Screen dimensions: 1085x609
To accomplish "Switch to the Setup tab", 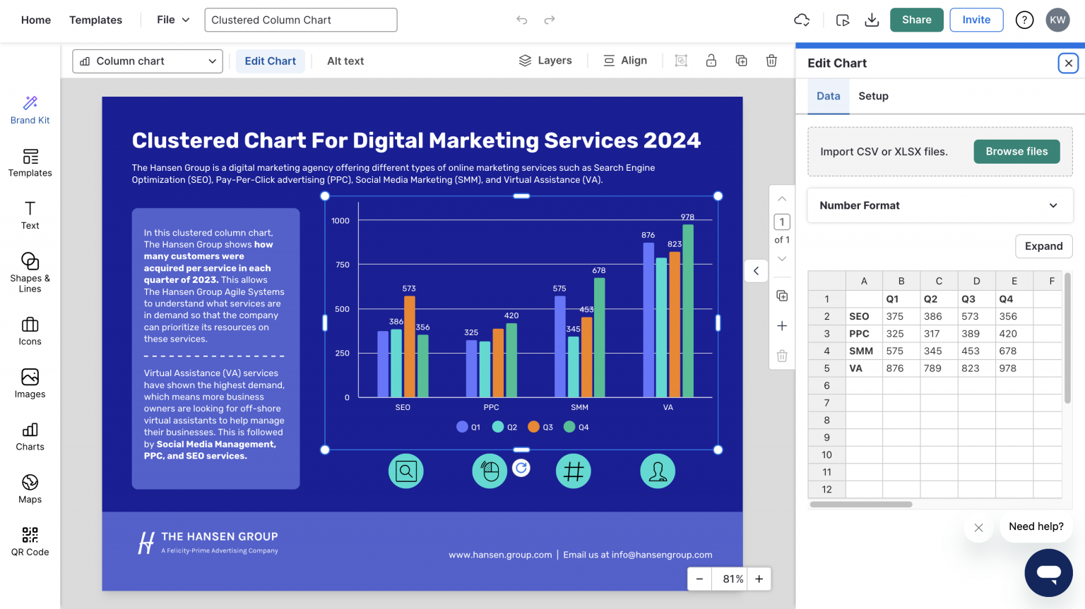I will coord(873,96).
